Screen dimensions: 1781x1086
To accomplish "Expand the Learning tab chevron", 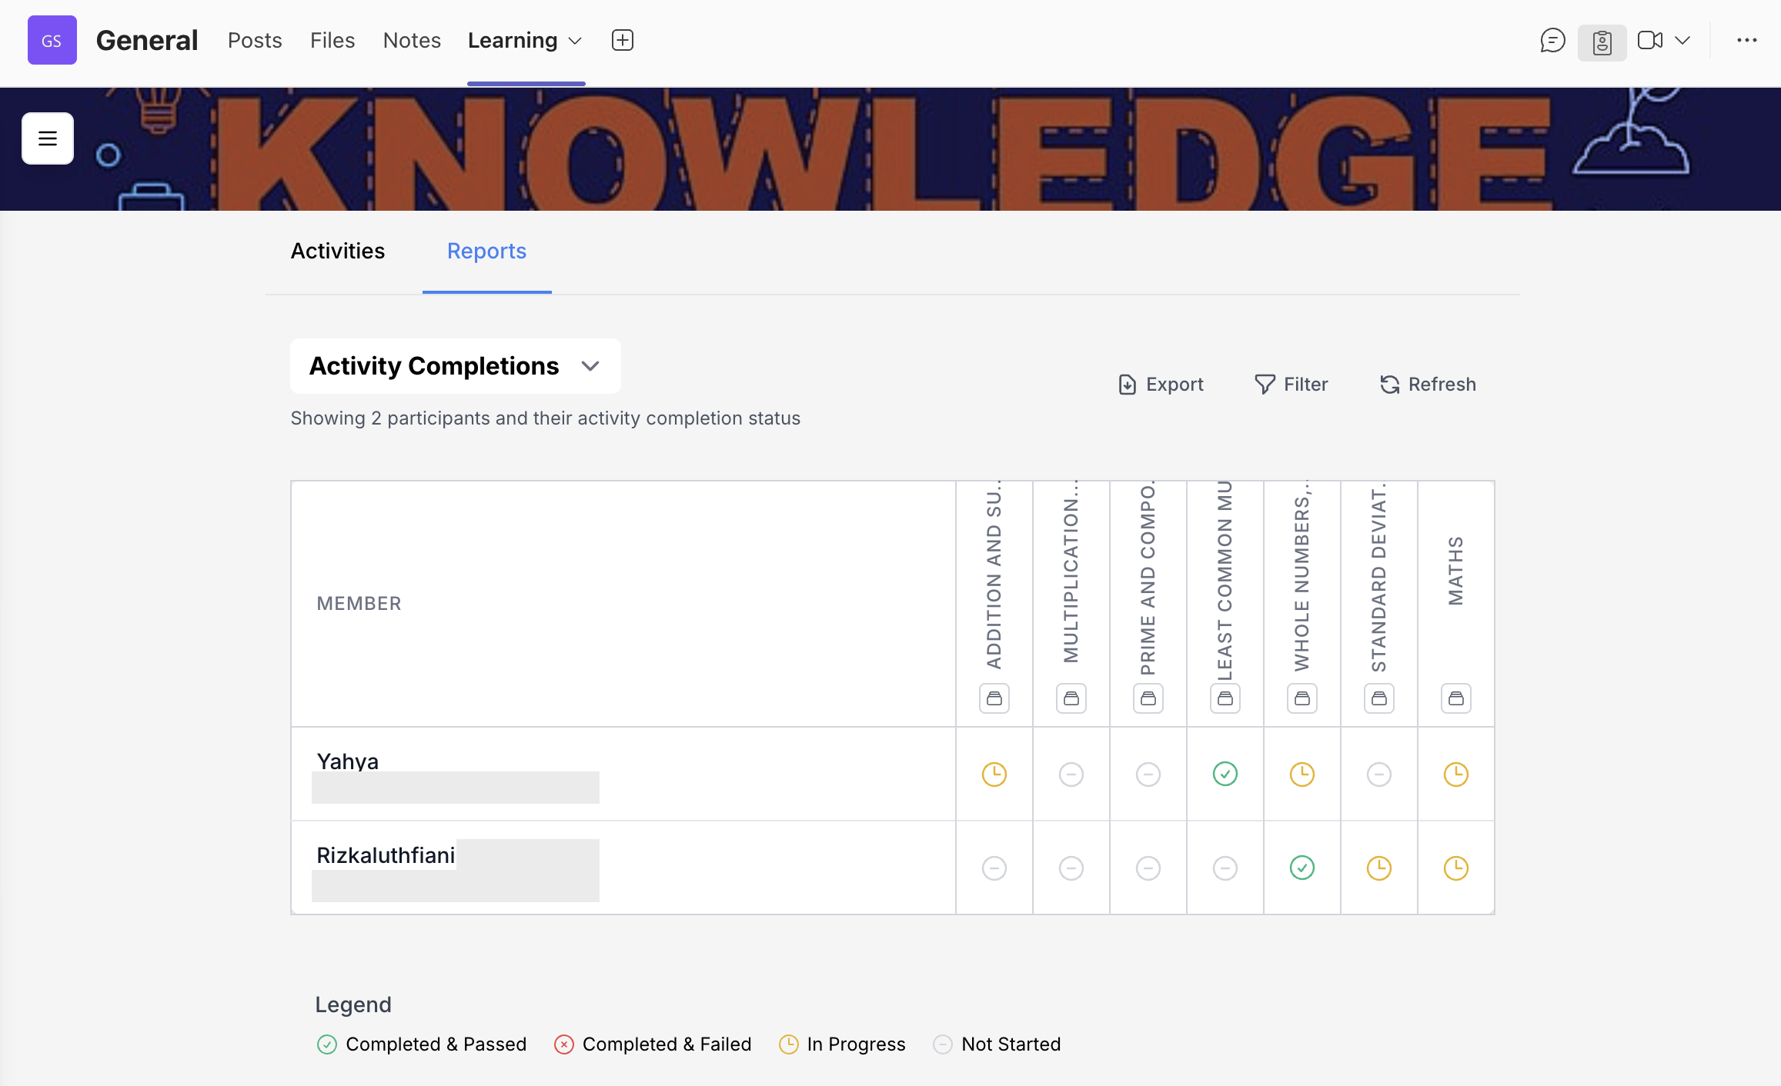I will pyautogui.click(x=575, y=41).
